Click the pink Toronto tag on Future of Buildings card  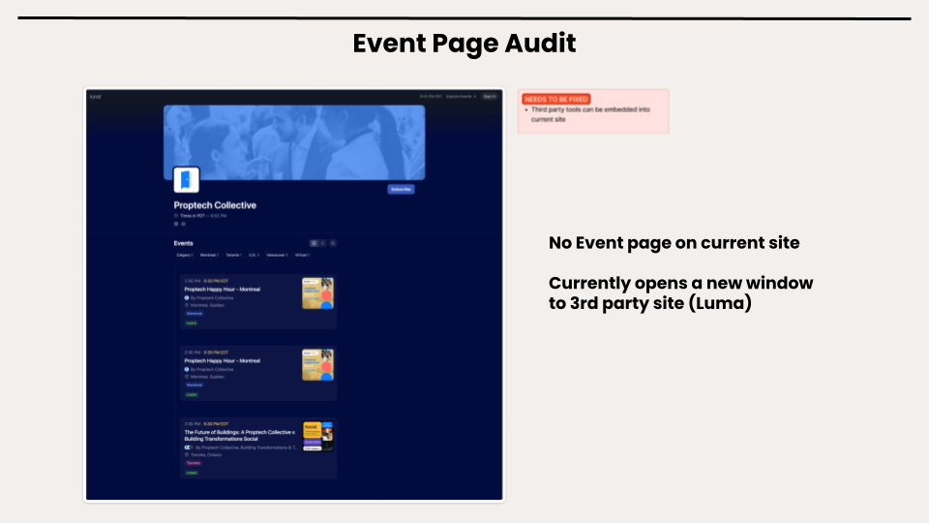[194, 463]
